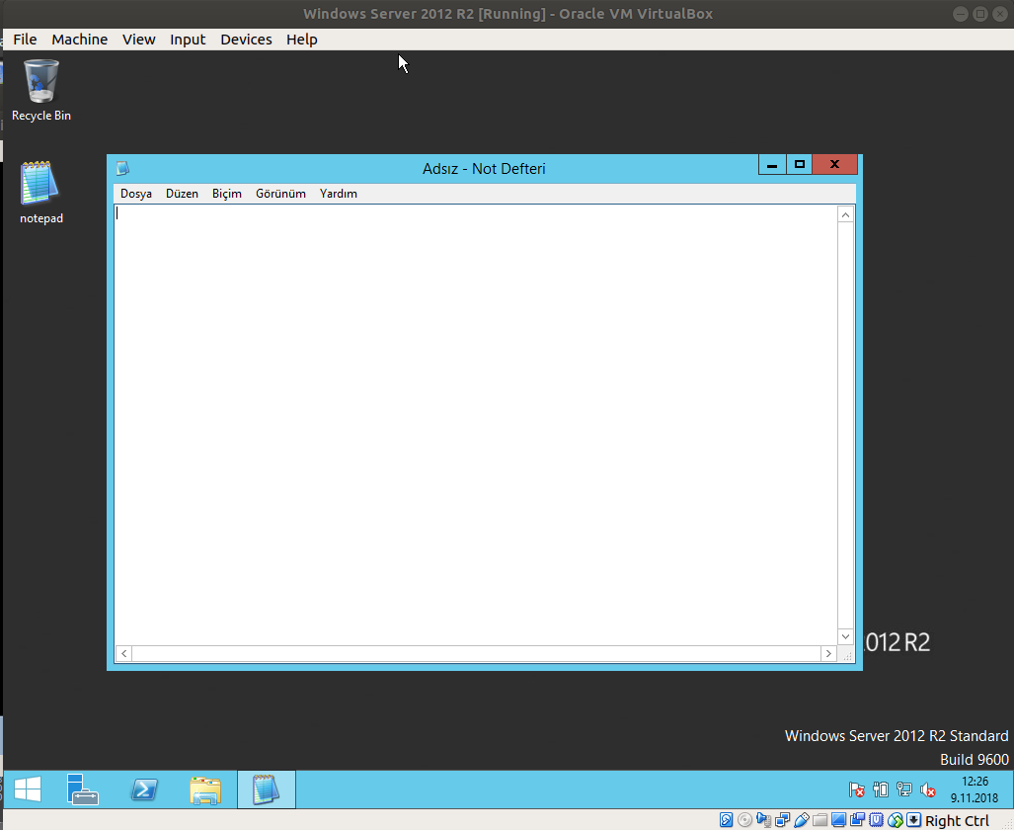Click the recording indicator icon (overlapping screens)
The width and height of the screenshot is (1014, 830).
[x=857, y=820]
